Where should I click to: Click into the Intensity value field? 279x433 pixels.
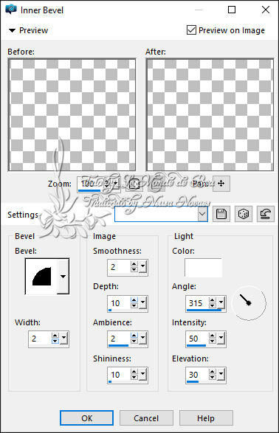click(197, 339)
